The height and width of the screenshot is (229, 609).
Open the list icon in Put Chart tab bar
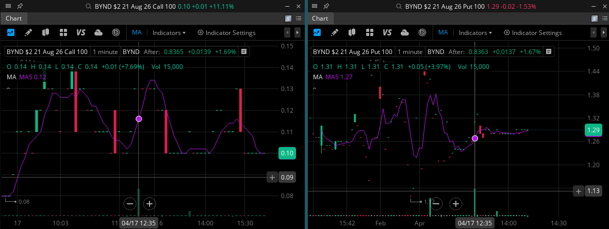pos(605,18)
